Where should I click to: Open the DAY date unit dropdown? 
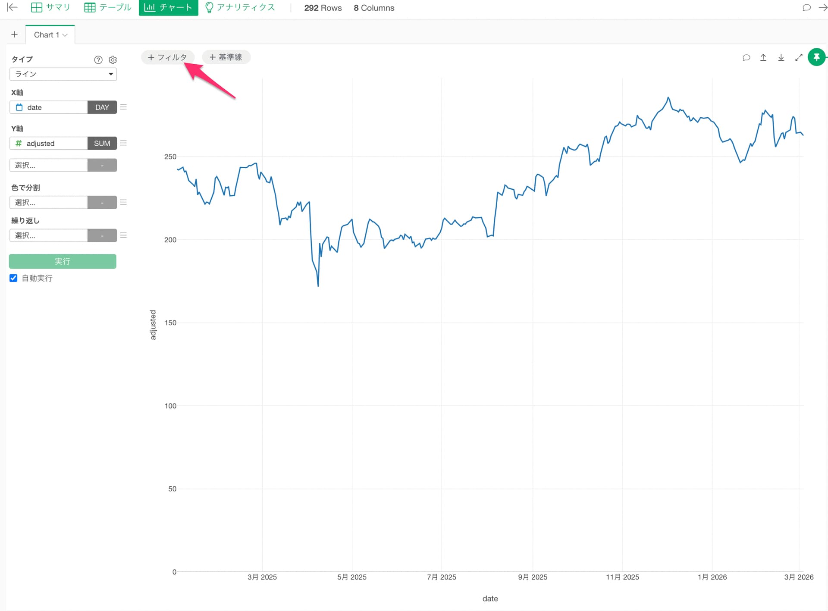pos(102,107)
